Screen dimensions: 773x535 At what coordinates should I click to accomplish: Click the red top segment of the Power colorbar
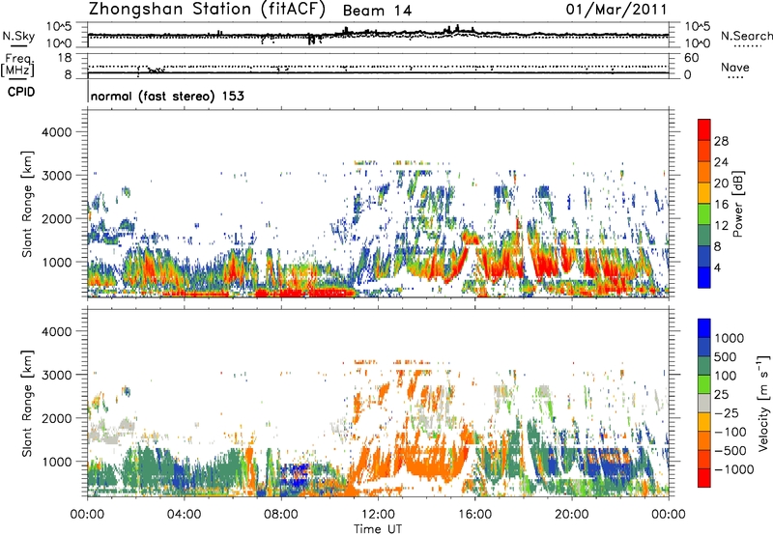pos(704,130)
